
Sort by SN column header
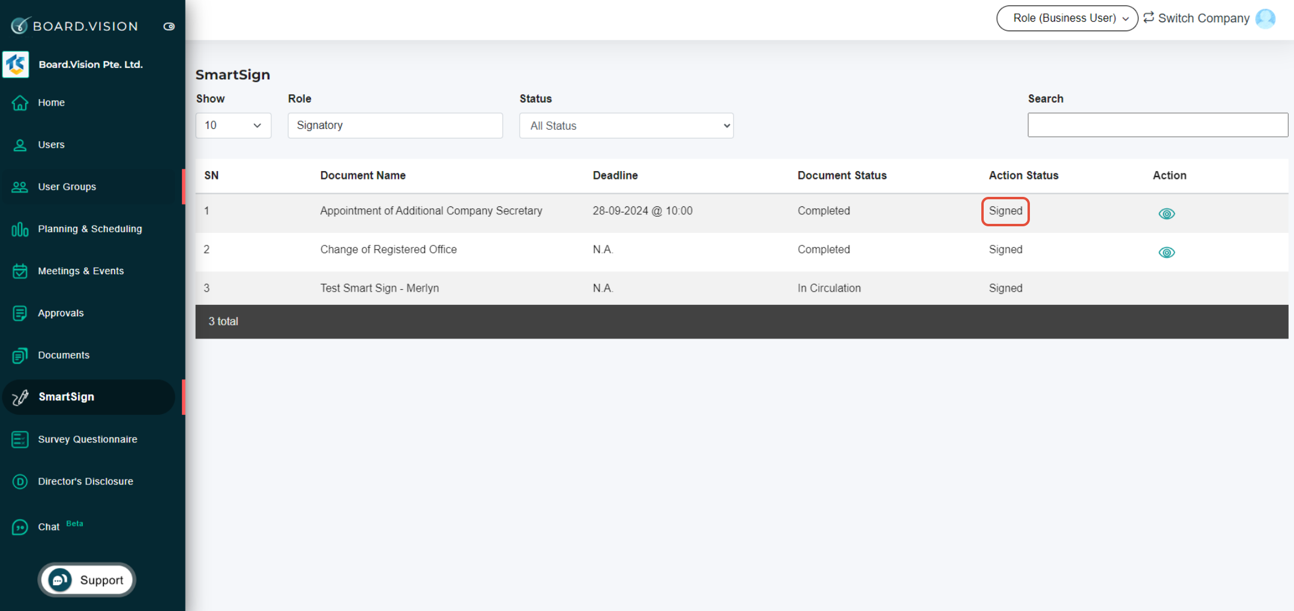(x=211, y=175)
